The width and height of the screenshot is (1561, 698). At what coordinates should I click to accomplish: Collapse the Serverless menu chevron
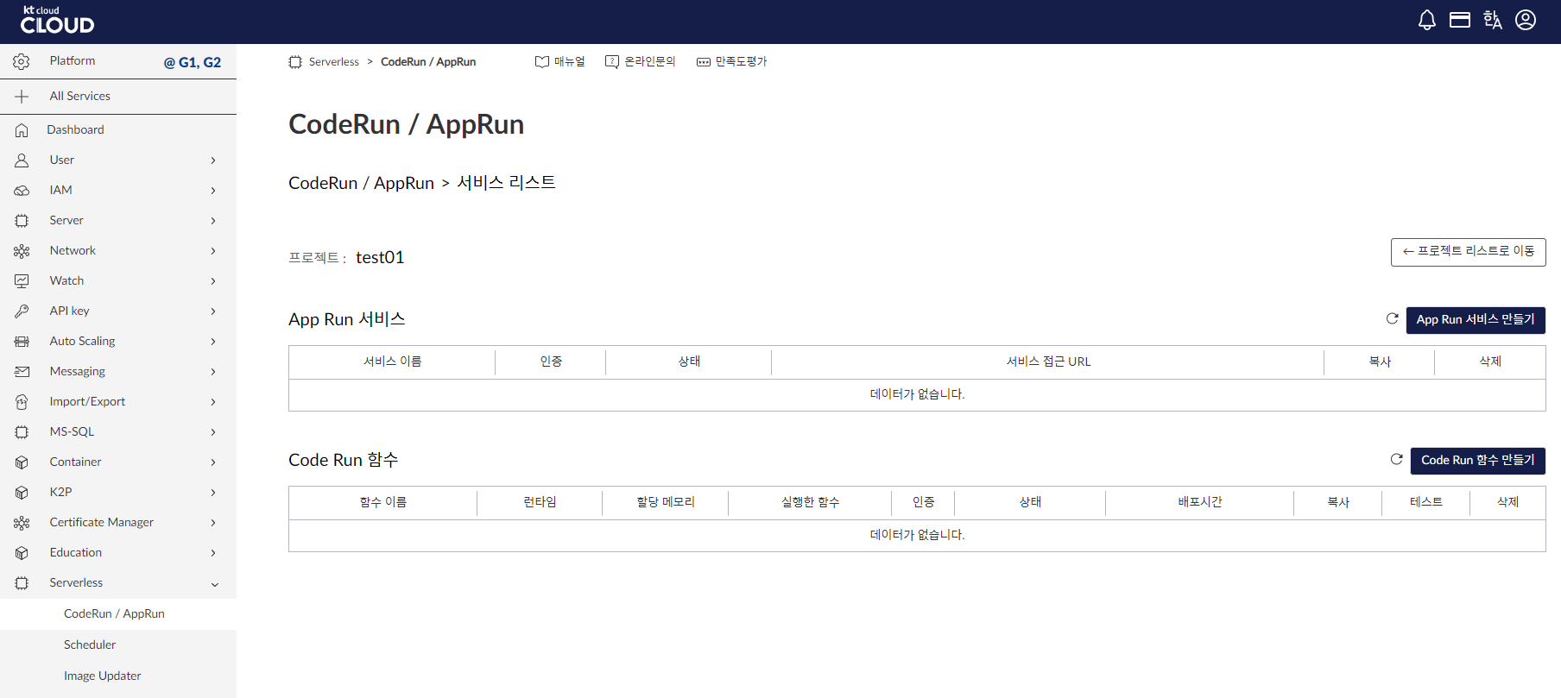(x=214, y=584)
